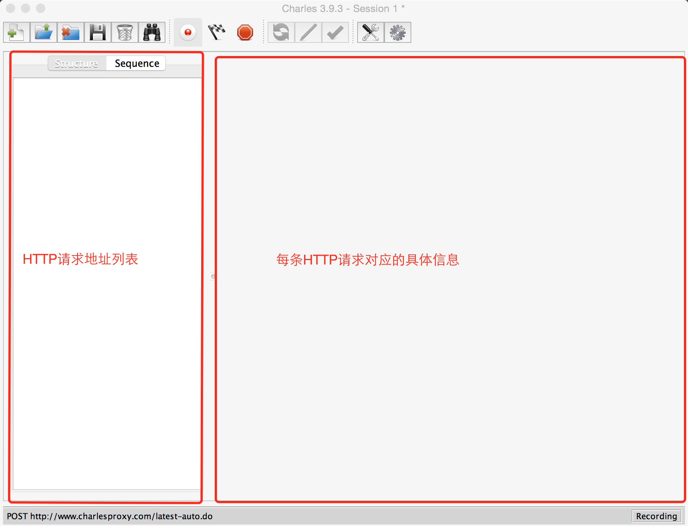The image size is (688, 526).
Task: Switch to the Sequence tab
Action: [x=136, y=63]
